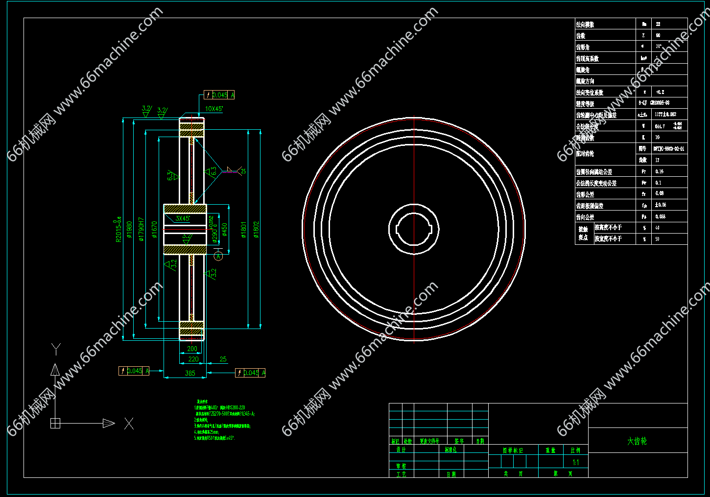The height and width of the screenshot is (497, 710).
Task: Select the "齿距极限偏差" row label
Action: (590, 206)
